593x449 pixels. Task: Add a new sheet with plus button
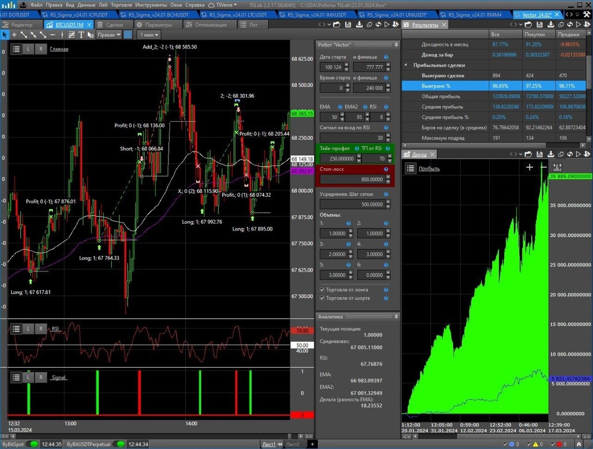click(x=312, y=444)
